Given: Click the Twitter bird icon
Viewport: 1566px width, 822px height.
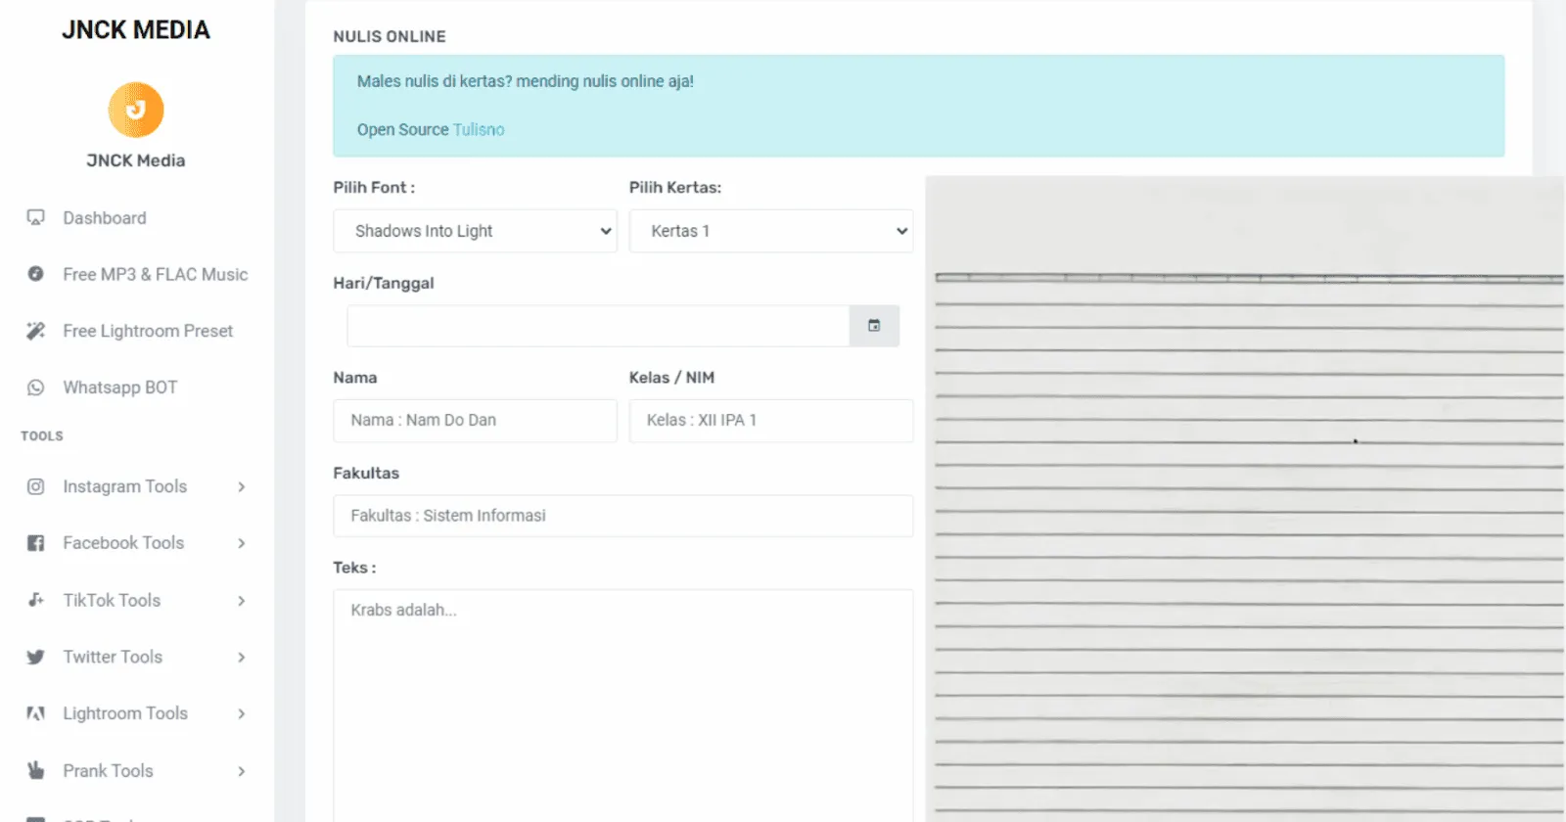Looking at the screenshot, I should [x=36, y=658].
